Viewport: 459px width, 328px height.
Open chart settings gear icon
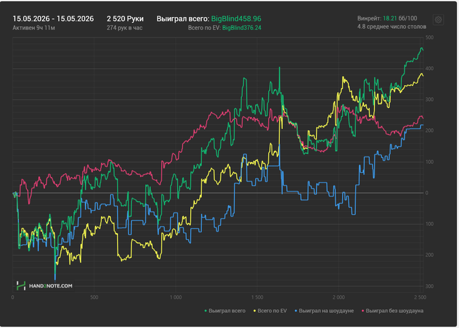click(438, 20)
